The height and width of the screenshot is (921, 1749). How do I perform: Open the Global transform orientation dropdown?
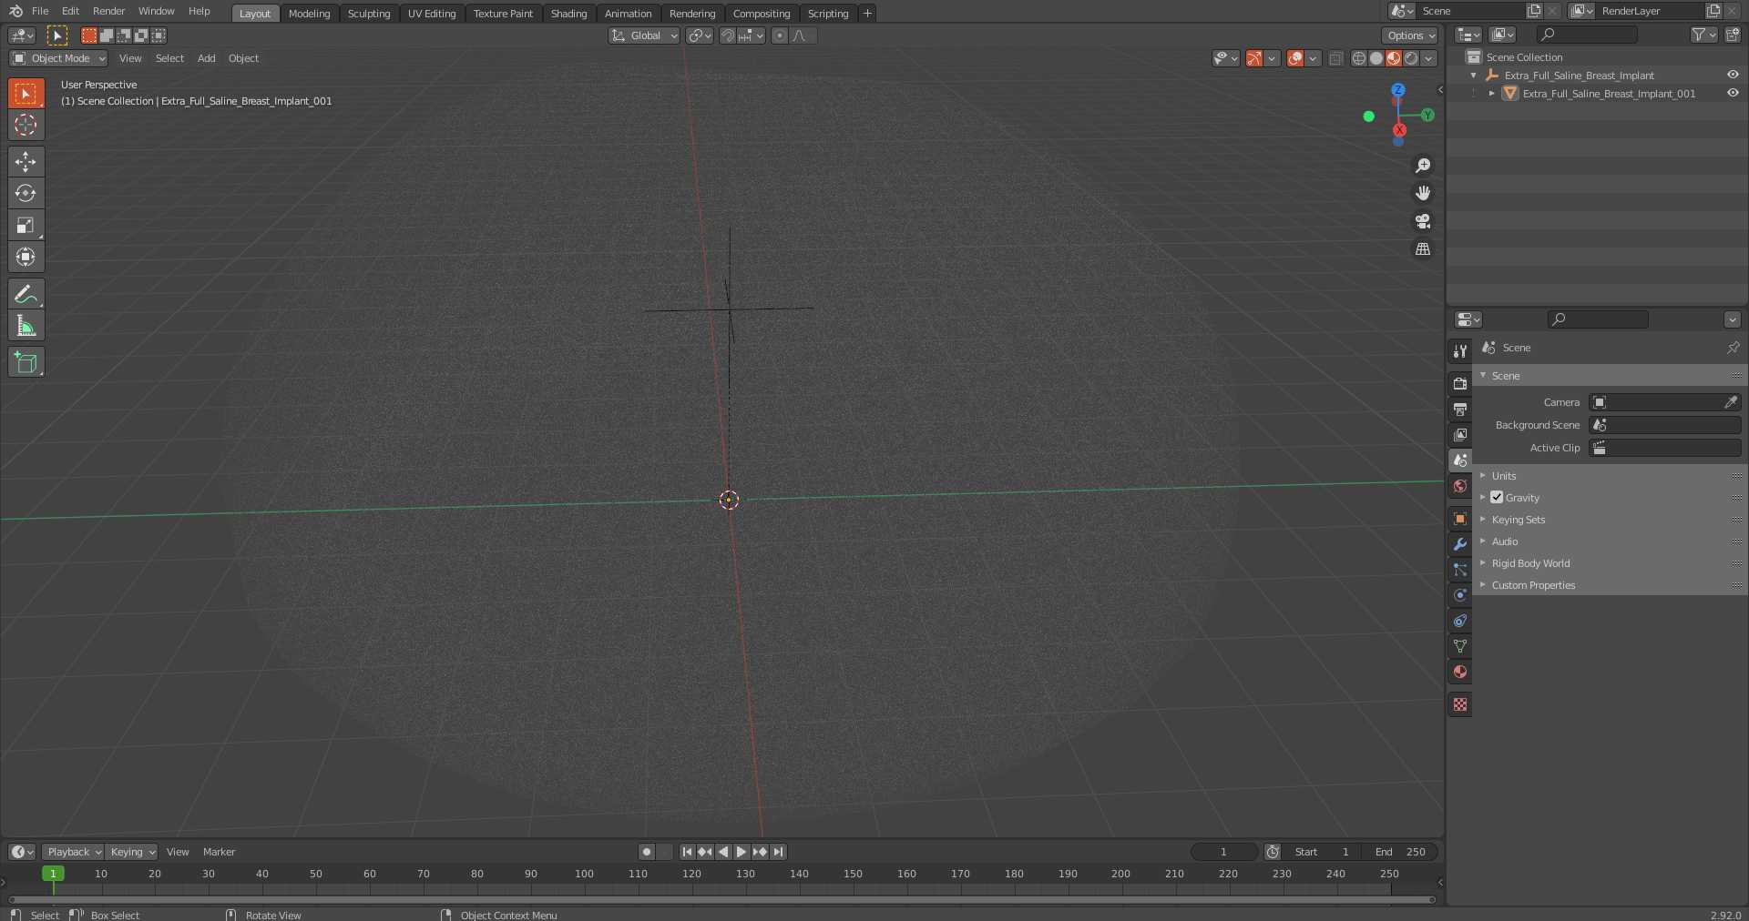click(644, 35)
